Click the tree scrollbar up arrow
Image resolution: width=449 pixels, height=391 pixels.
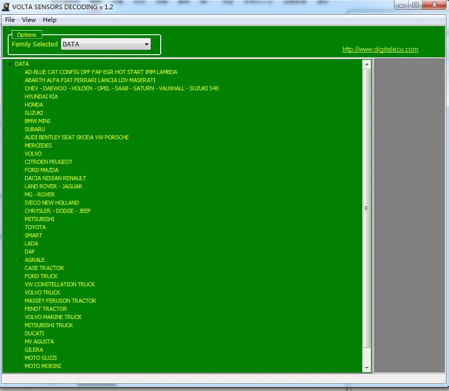(x=367, y=64)
